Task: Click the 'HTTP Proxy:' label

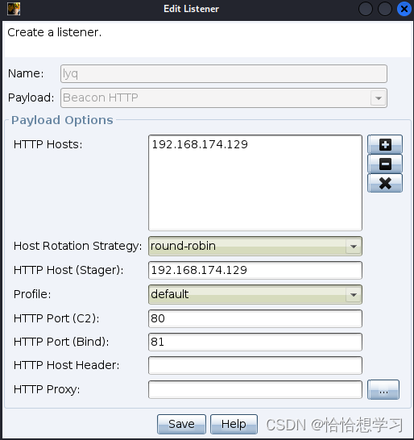Action: click(x=47, y=389)
